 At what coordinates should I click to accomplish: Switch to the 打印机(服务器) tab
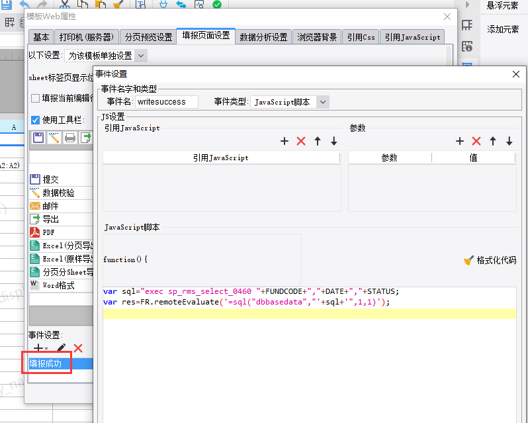pos(86,36)
